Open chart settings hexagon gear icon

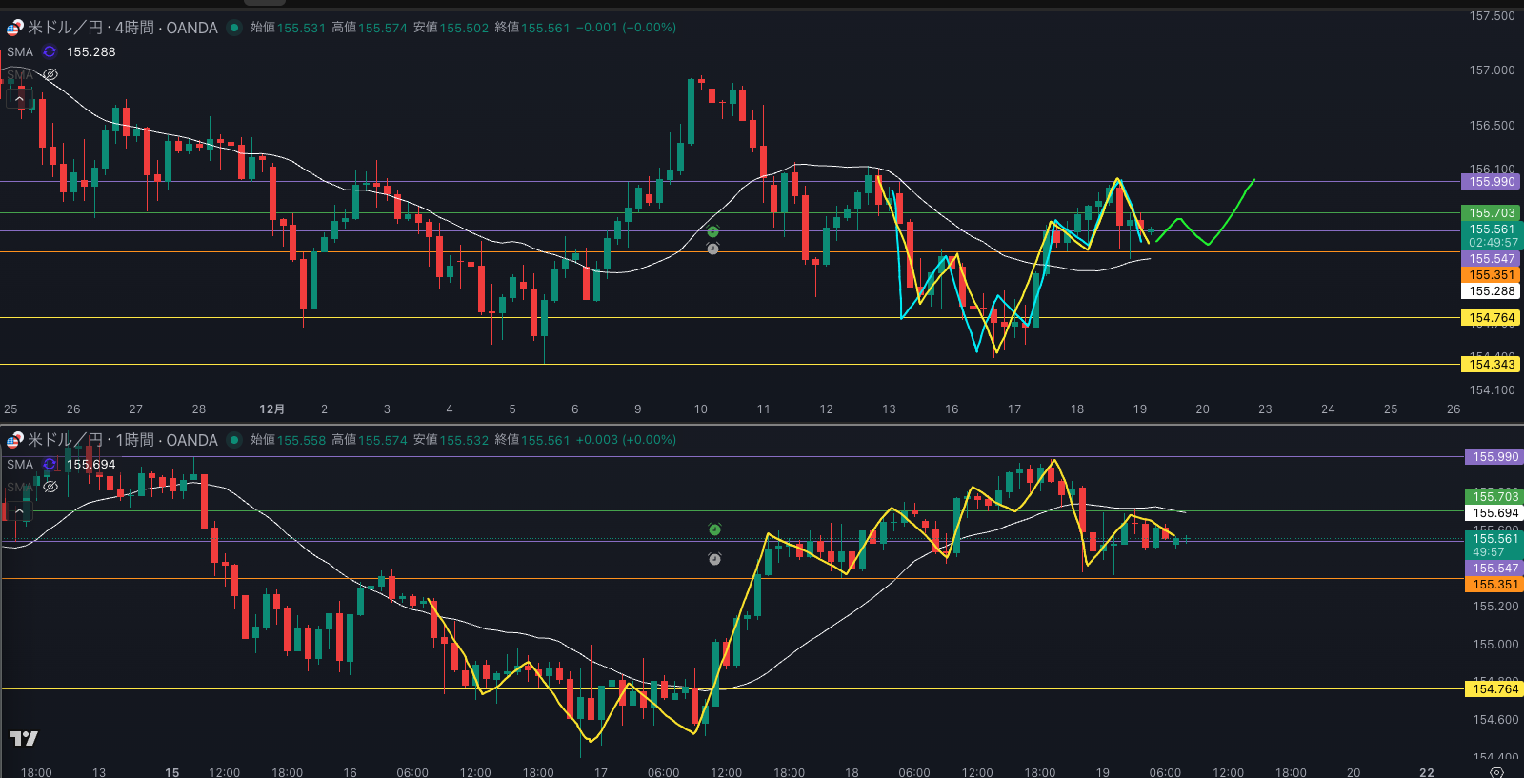(1496, 771)
